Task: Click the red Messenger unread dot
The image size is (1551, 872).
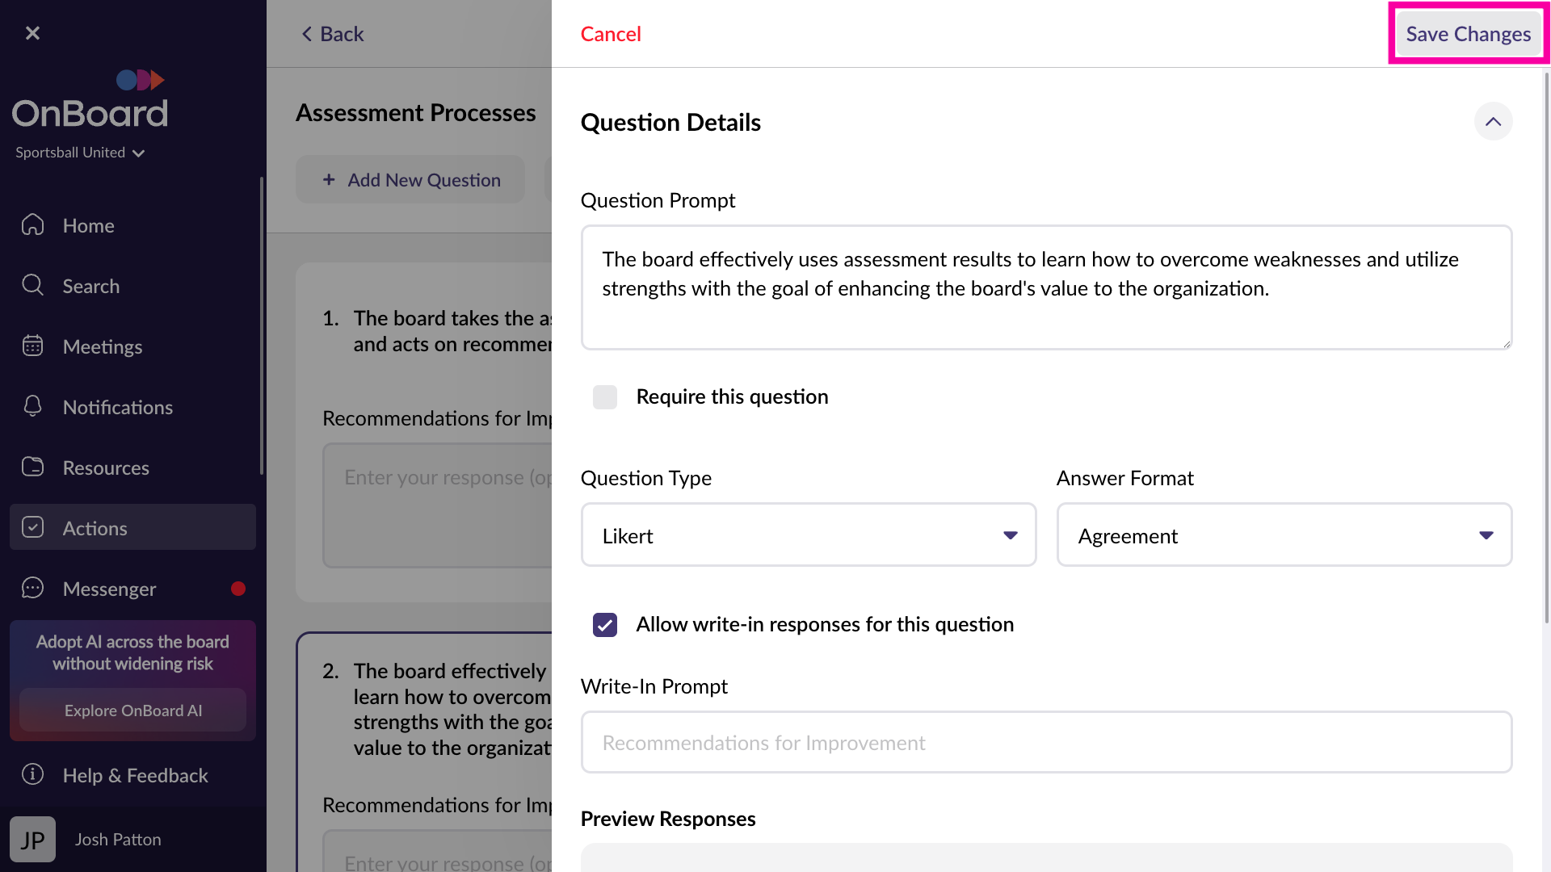Action: 237,589
